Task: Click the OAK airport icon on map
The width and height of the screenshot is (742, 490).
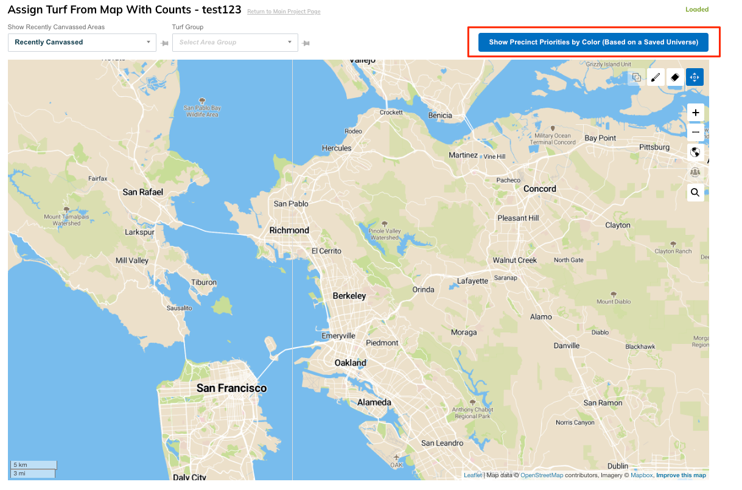Action: click(x=397, y=457)
